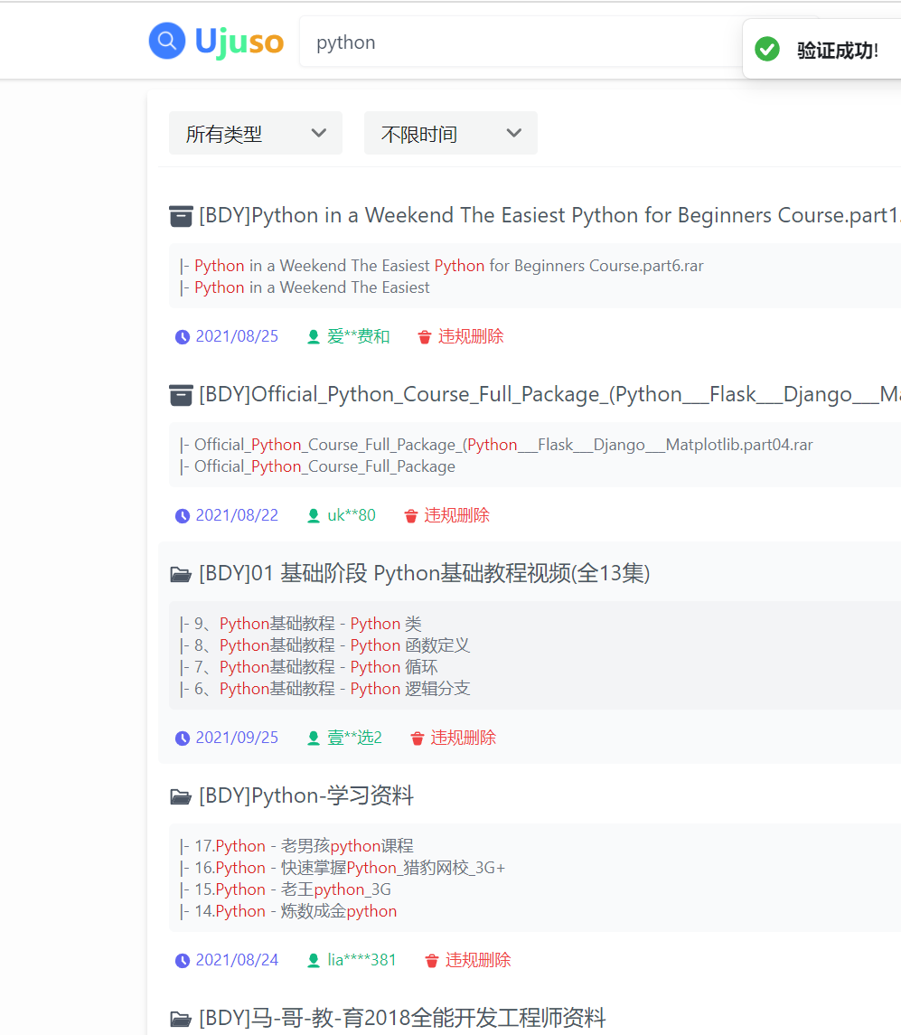Click uploader name lia****381
This screenshot has height=1035, width=901.
[x=361, y=960]
